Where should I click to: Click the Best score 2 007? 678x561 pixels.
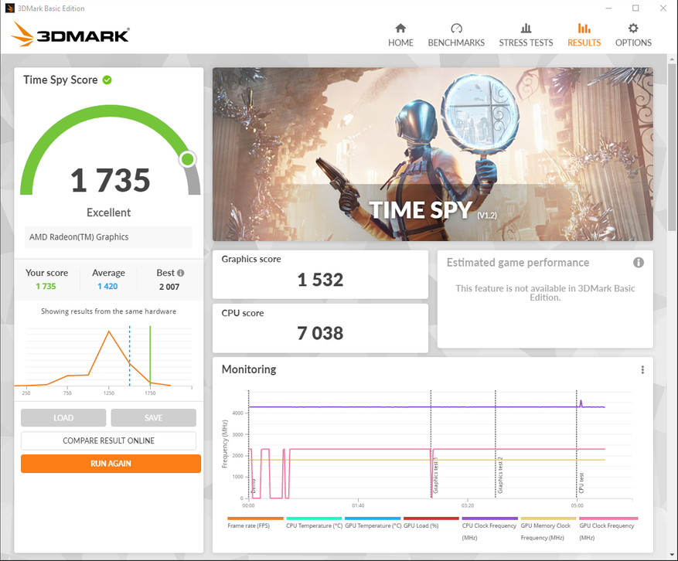[169, 287]
